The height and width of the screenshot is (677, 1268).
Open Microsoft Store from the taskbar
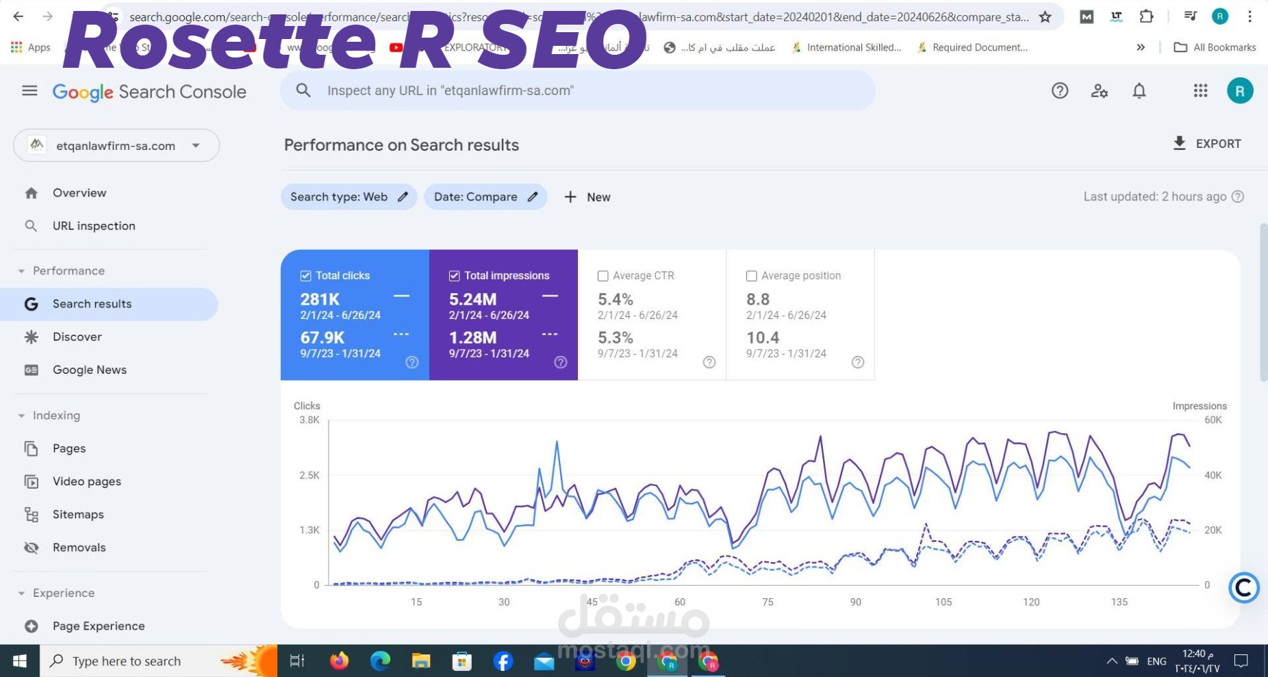(x=462, y=661)
